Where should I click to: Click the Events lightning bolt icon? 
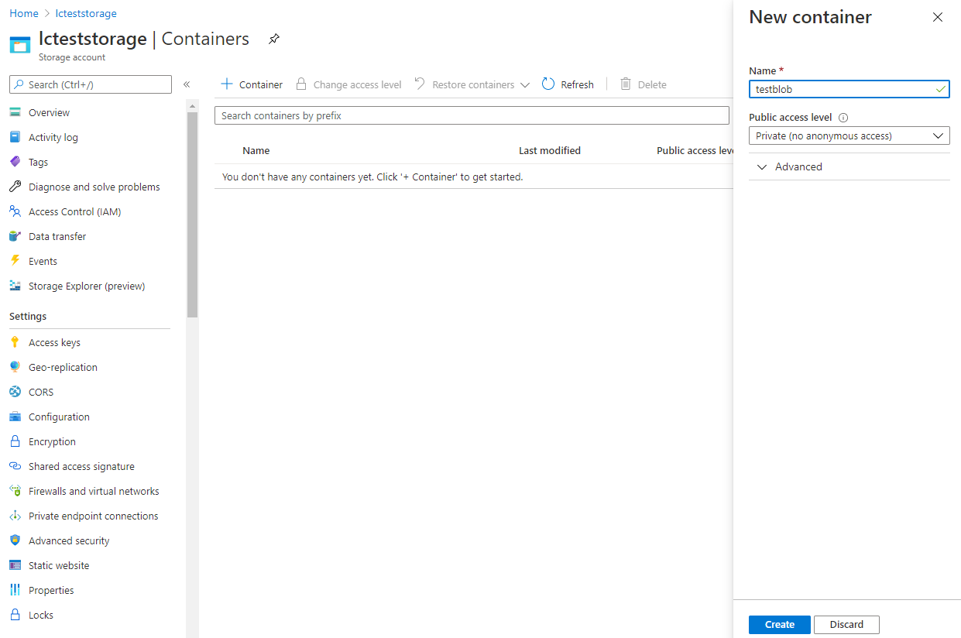coord(15,261)
